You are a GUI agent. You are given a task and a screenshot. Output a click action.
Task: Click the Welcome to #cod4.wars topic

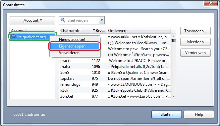tap(139, 43)
